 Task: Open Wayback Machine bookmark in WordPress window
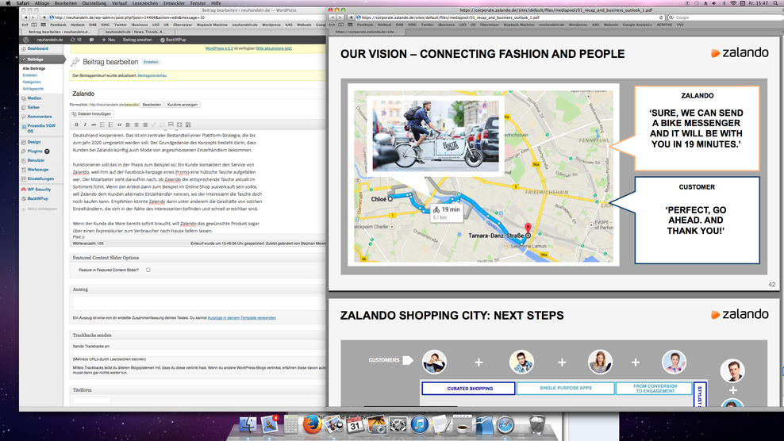(211, 25)
